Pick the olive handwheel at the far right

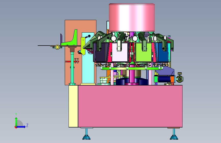[180, 79]
